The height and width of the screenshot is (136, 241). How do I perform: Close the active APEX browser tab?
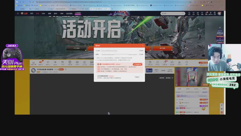[109, 9]
